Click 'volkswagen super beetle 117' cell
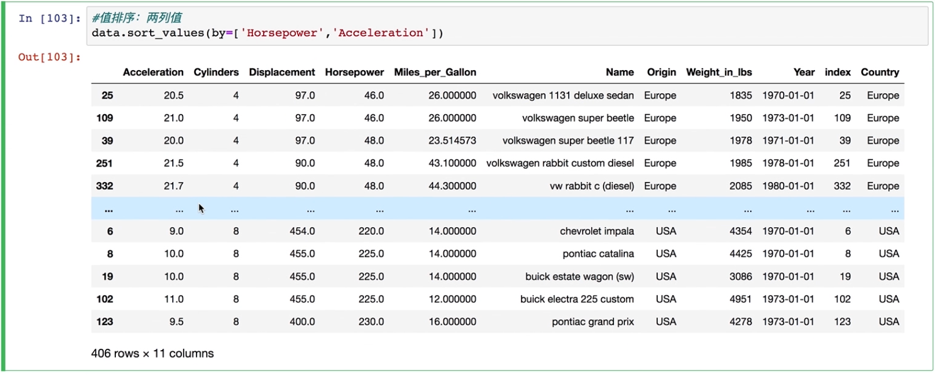 tap(568, 140)
